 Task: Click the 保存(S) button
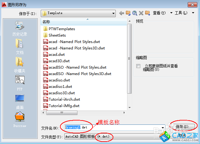pyautogui.click(x=182, y=127)
